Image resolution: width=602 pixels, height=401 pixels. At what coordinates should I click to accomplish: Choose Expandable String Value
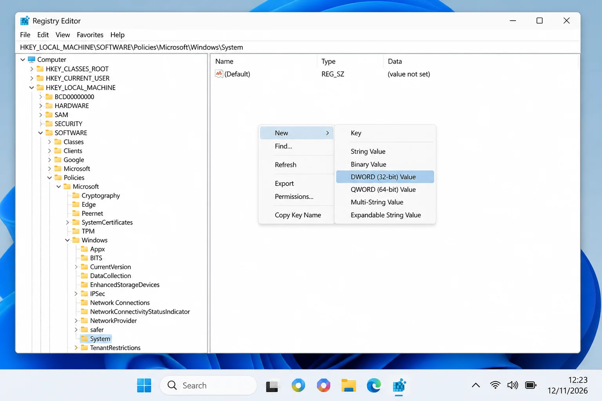[x=385, y=215]
